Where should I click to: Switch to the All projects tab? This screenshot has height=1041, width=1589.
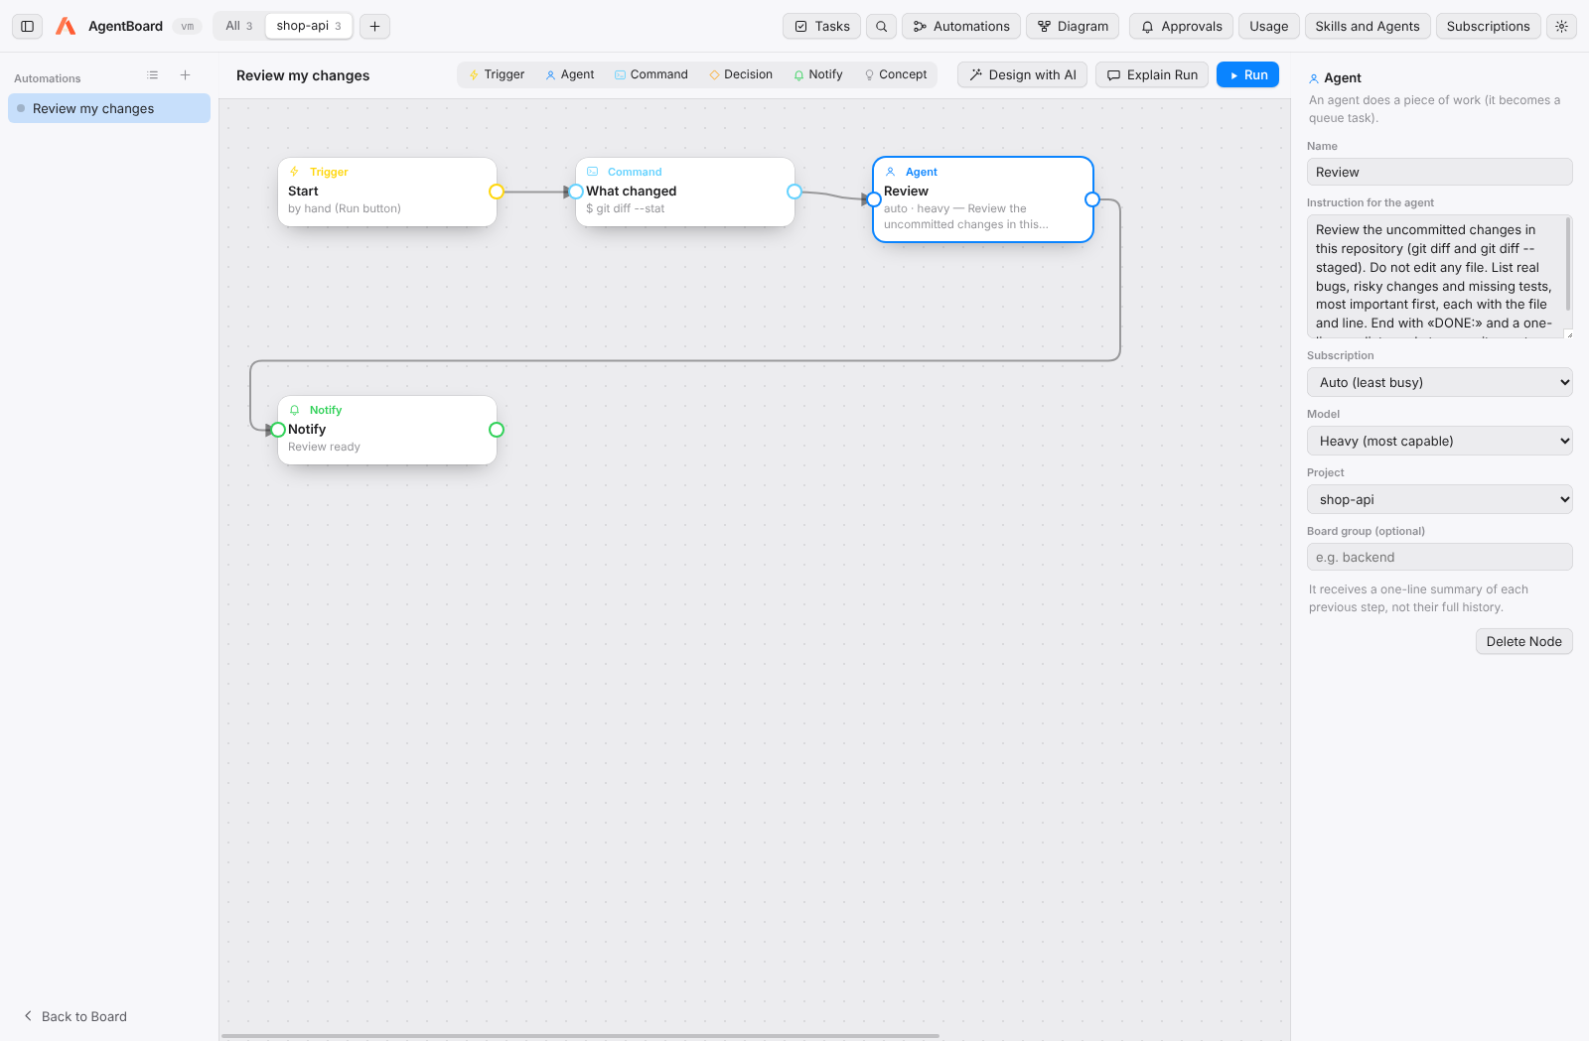pyautogui.click(x=238, y=26)
